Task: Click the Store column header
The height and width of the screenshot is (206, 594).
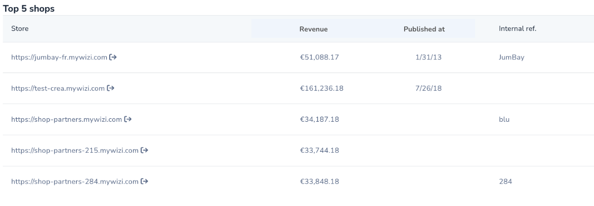Action: pos(20,29)
